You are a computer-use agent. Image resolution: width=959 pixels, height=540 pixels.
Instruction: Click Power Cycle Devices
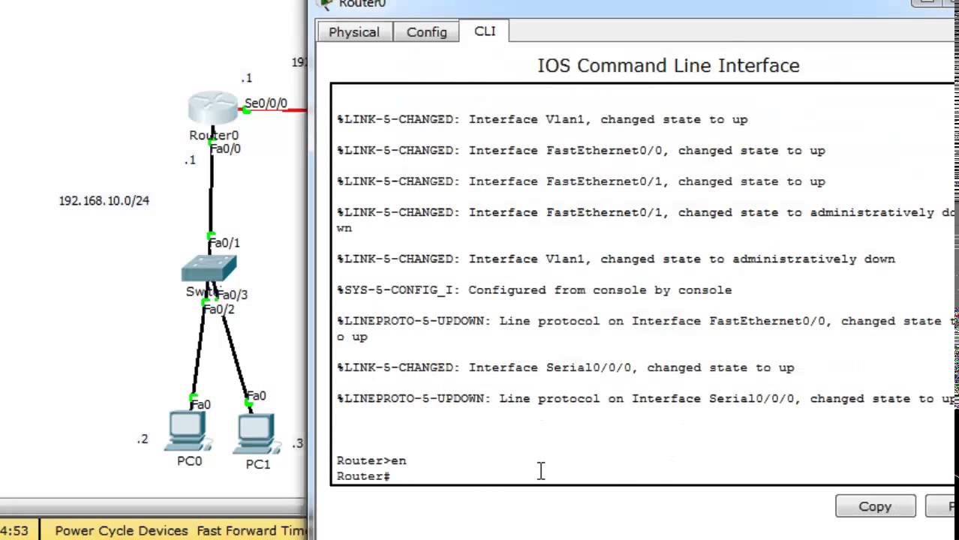pos(121,530)
